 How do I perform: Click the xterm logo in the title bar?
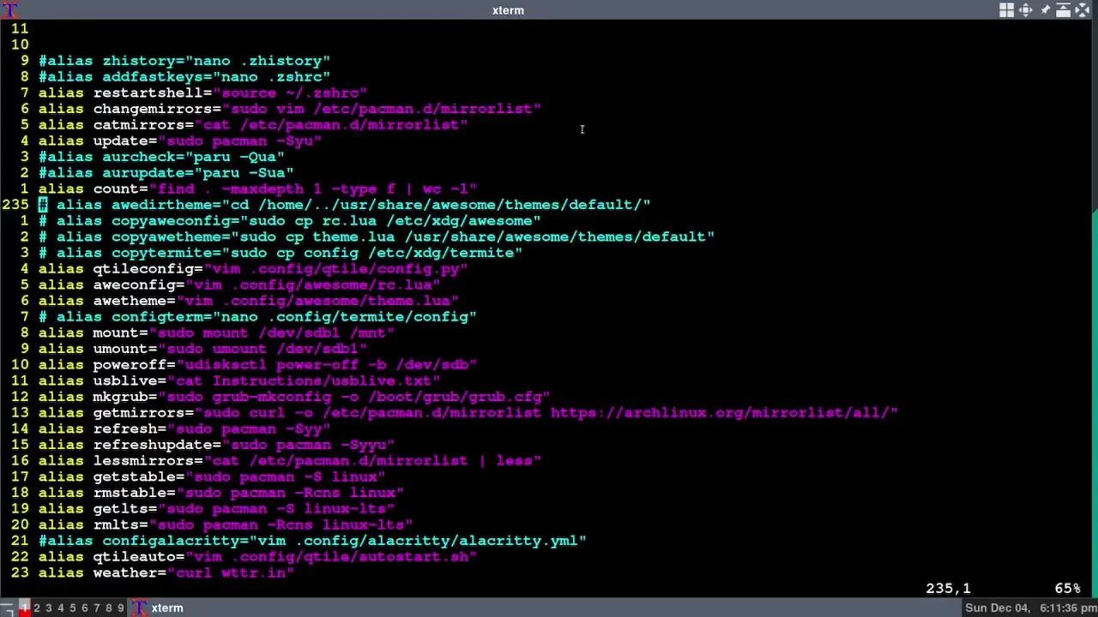(x=8, y=10)
